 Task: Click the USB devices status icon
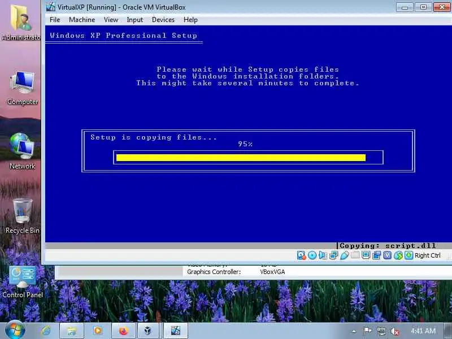point(344,255)
